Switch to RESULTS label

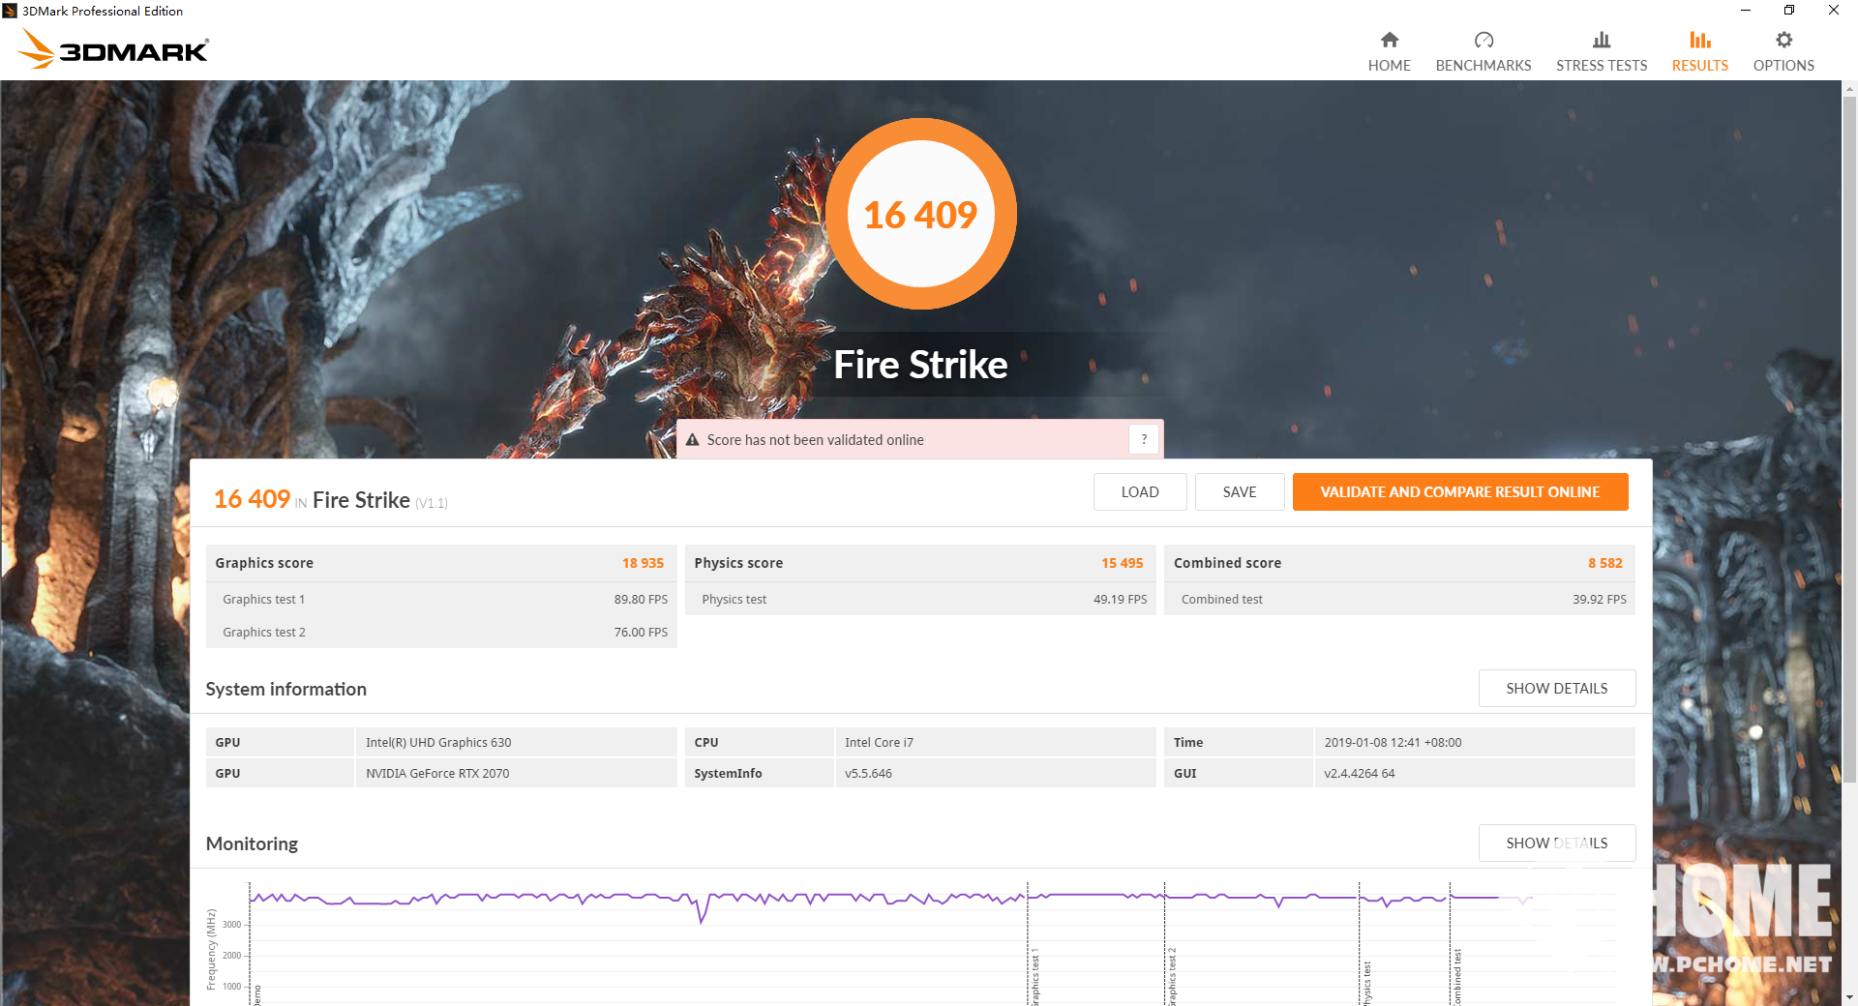(x=1700, y=66)
